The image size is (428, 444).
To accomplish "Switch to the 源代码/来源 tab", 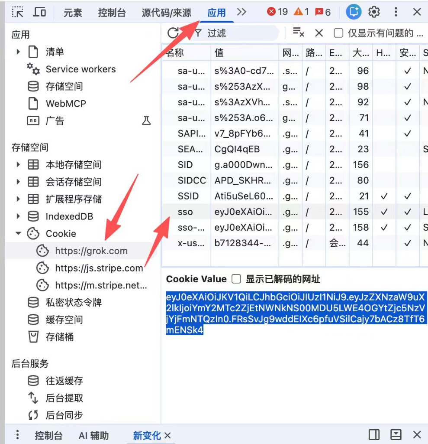I will pyautogui.click(x=167, y=13).
